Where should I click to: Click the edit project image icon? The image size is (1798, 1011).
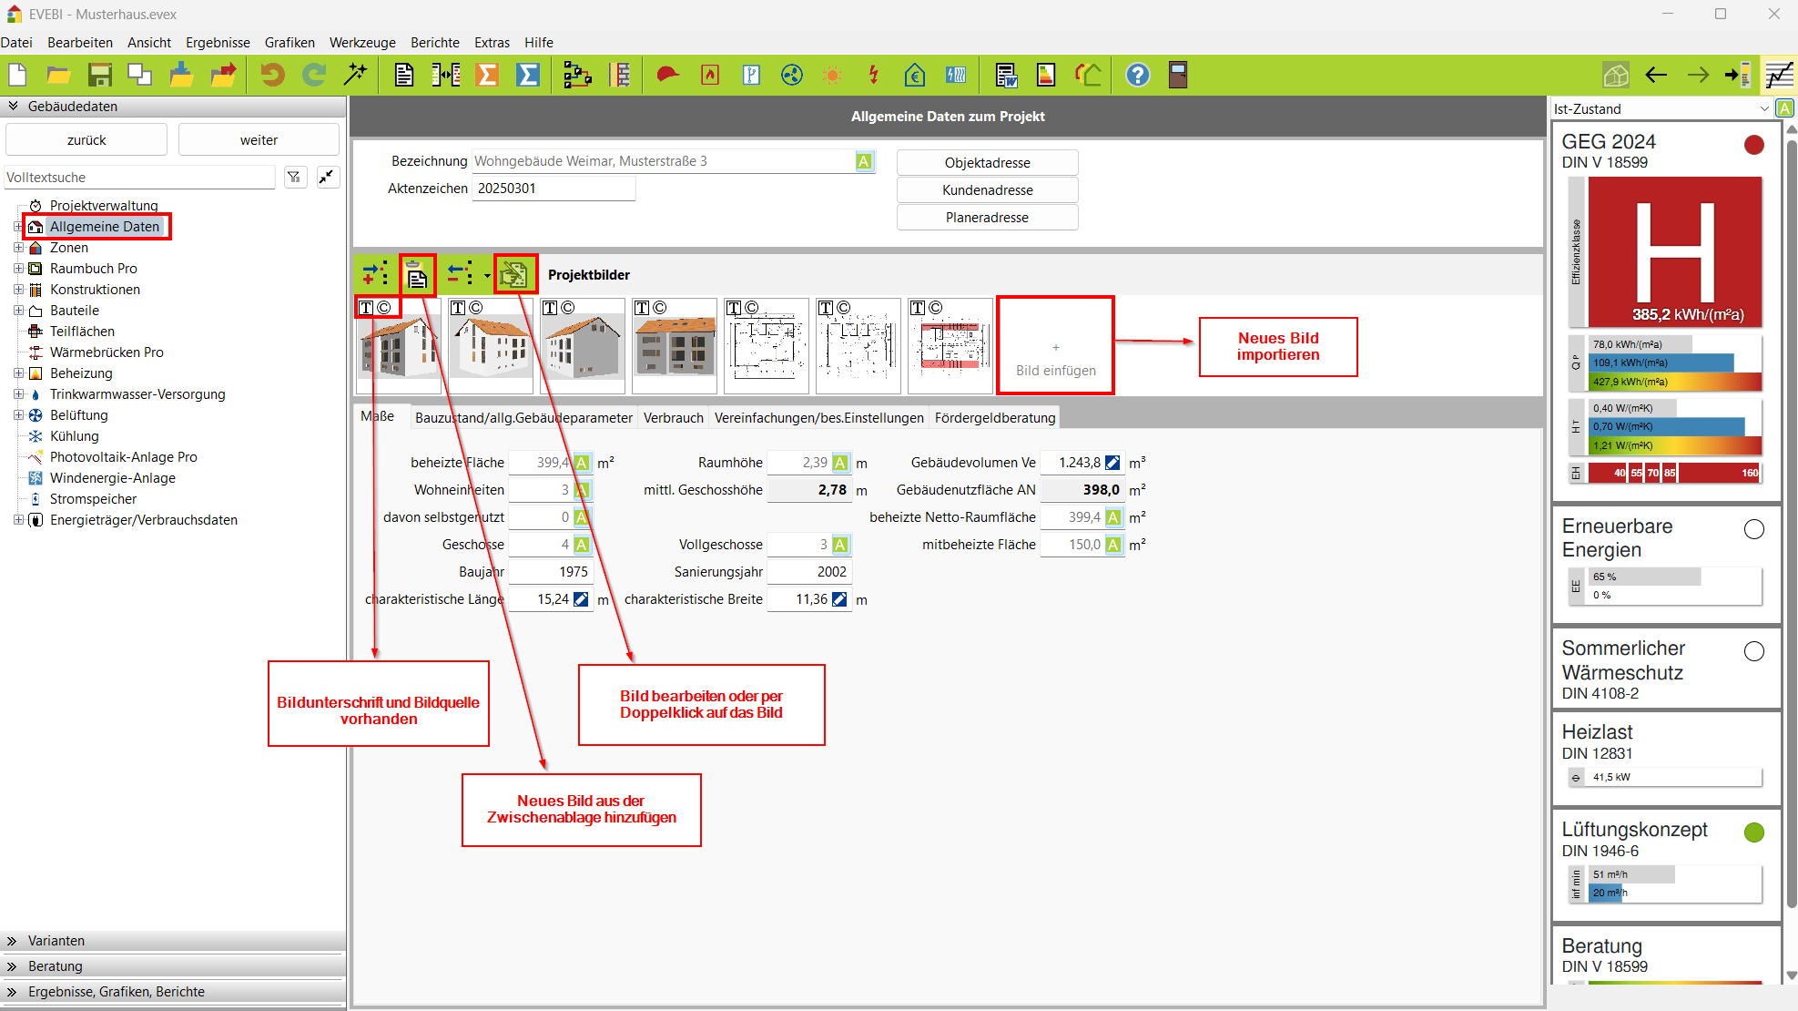point(514,275)
